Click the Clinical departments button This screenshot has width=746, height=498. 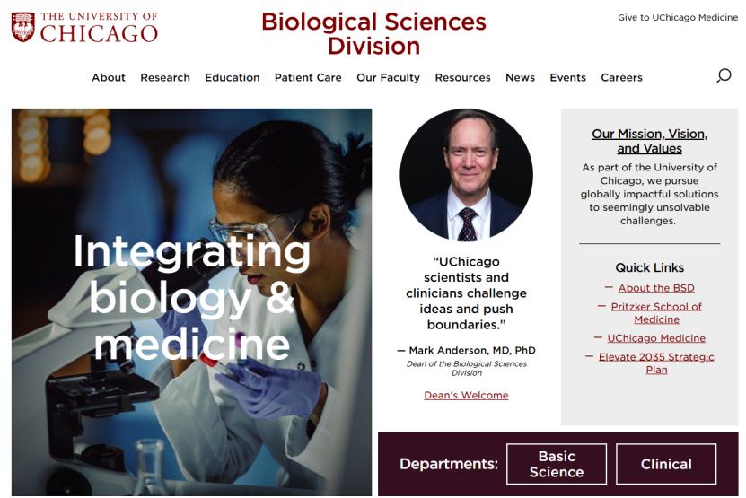pos(666,464)
